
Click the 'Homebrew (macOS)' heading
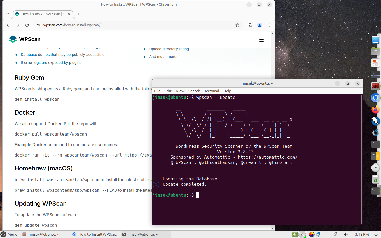pyautogui.click(x=44, y=168)
